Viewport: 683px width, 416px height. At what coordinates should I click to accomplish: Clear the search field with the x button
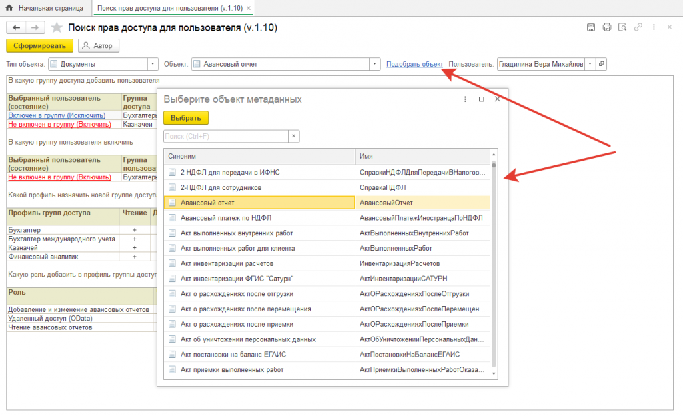pyautogui.click(x=294, y=136)
